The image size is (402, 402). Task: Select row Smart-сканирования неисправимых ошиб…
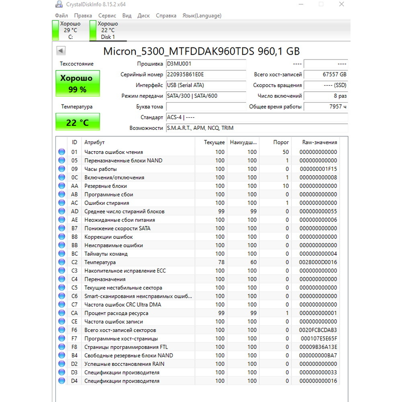tap(198, 296)
